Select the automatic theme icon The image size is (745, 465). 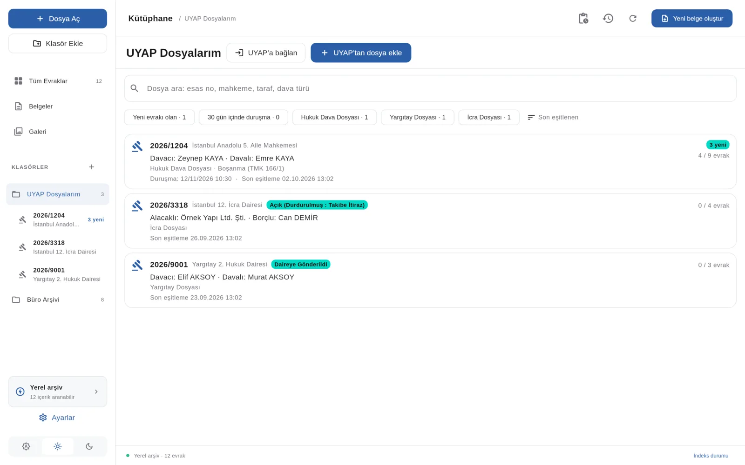click(26, 446)
